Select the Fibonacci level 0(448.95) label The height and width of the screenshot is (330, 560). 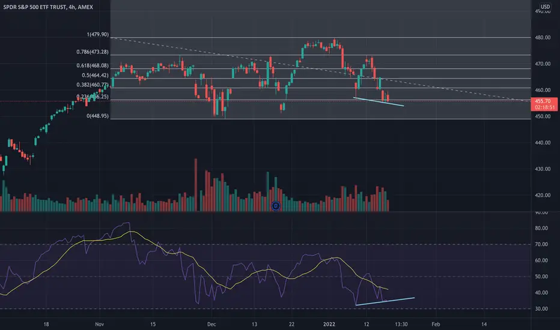click(97, 116)
